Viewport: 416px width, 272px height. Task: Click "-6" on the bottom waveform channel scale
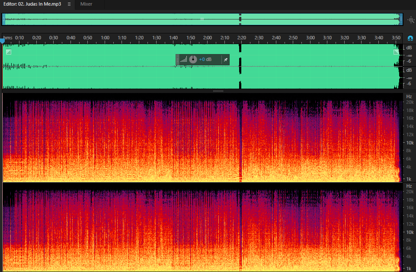click(x=409, y=83)
